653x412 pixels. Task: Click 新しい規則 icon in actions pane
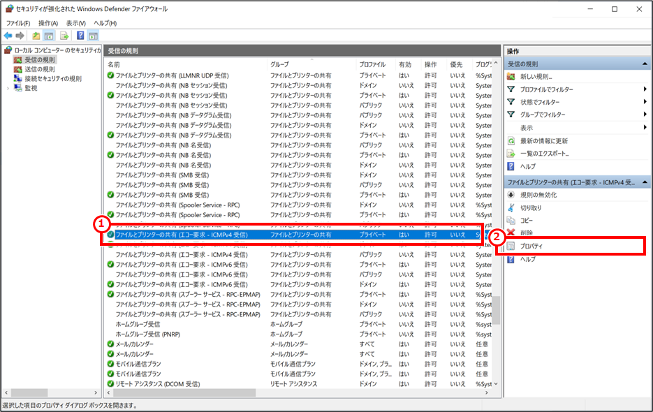click(511, 77)
